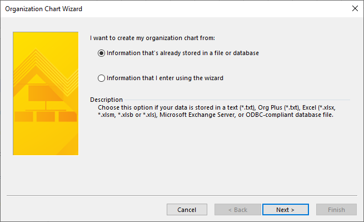Click the rightmost subordinate box in the graphic
Screen dimensions: 364x222
[x=68, y=116]
